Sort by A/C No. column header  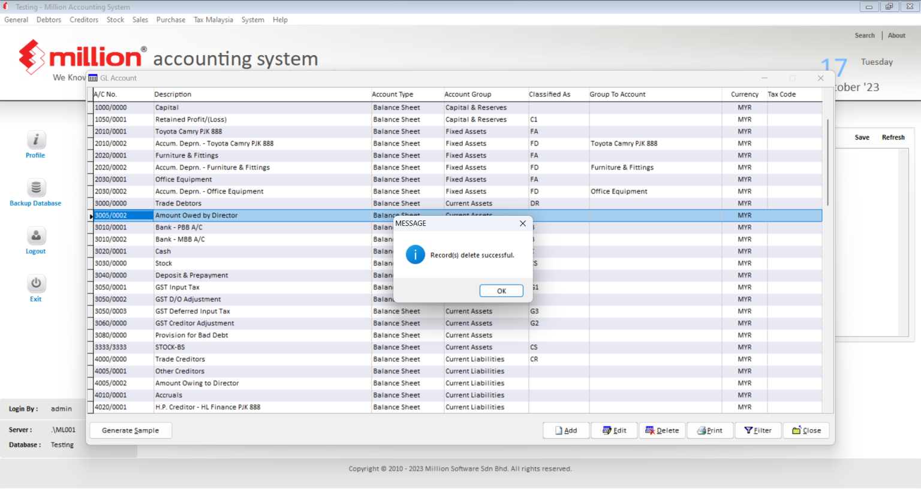(123, 94)
